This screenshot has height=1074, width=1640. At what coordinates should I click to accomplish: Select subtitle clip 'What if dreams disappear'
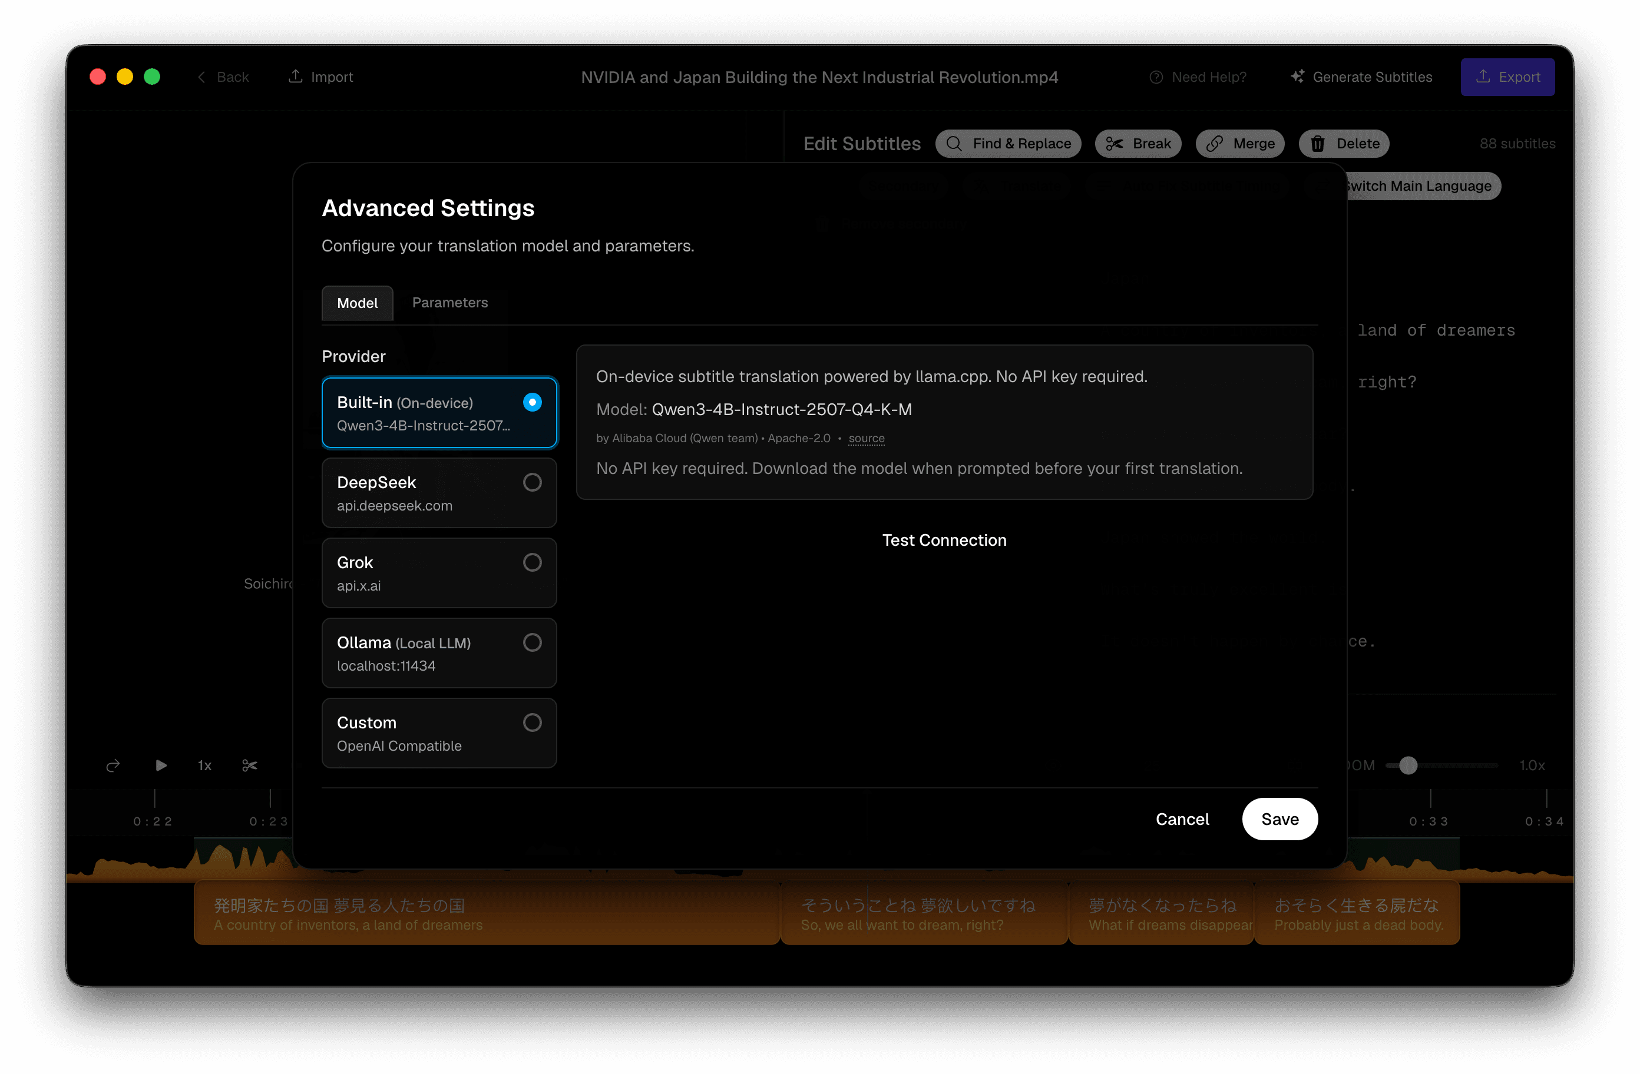[1161, 913]
